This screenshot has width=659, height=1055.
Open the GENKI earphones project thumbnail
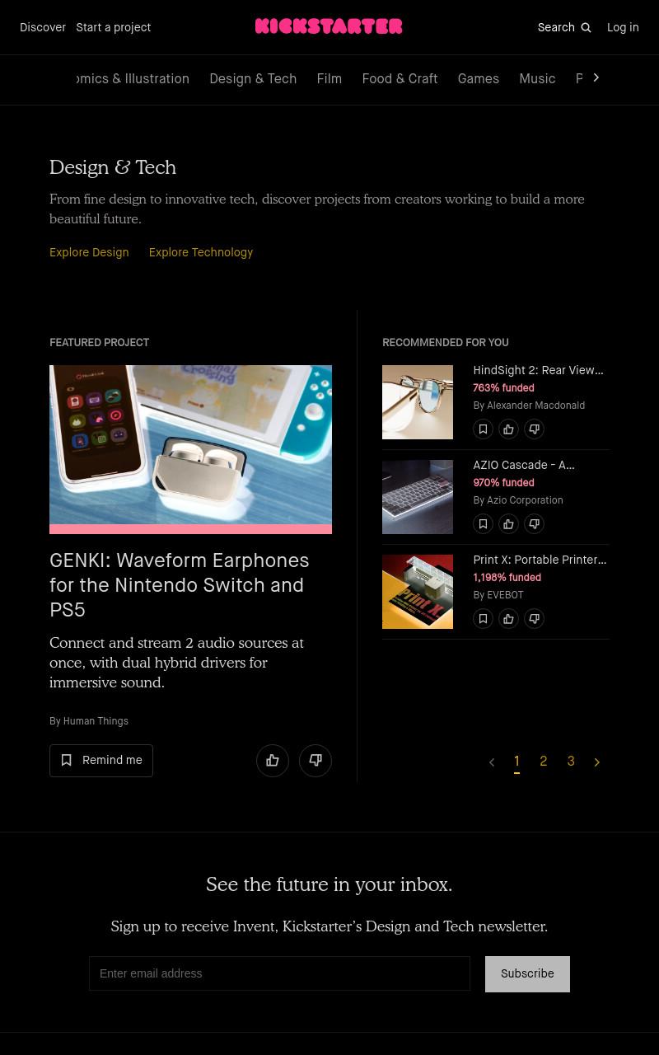[x=190, y=449]
